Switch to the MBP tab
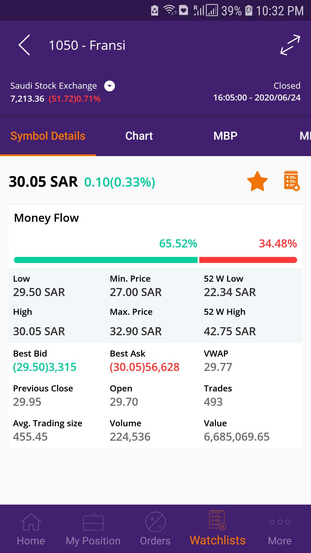Viewport: 311px width, 553px height. point(225,136)
